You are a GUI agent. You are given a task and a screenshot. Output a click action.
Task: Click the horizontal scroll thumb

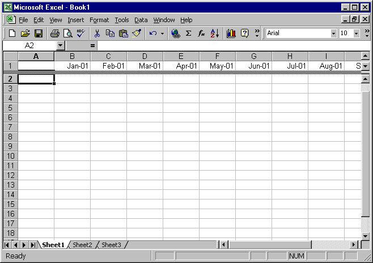(269, 245)
